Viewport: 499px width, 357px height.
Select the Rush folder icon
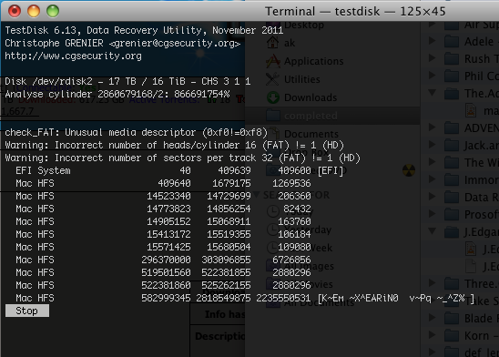point(452,58)
